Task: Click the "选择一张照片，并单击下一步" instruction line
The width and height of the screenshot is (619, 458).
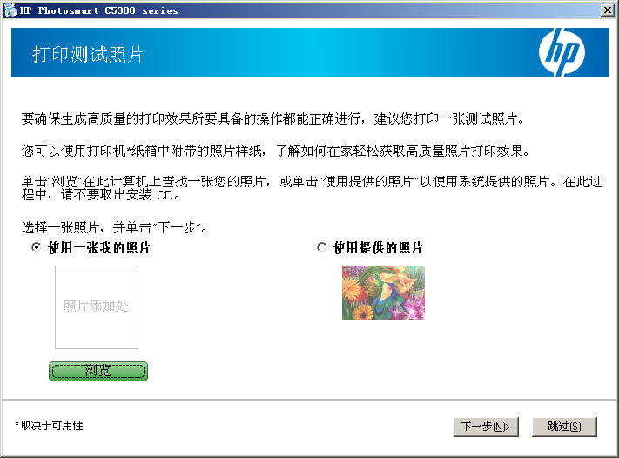Action: click(113, 228)
